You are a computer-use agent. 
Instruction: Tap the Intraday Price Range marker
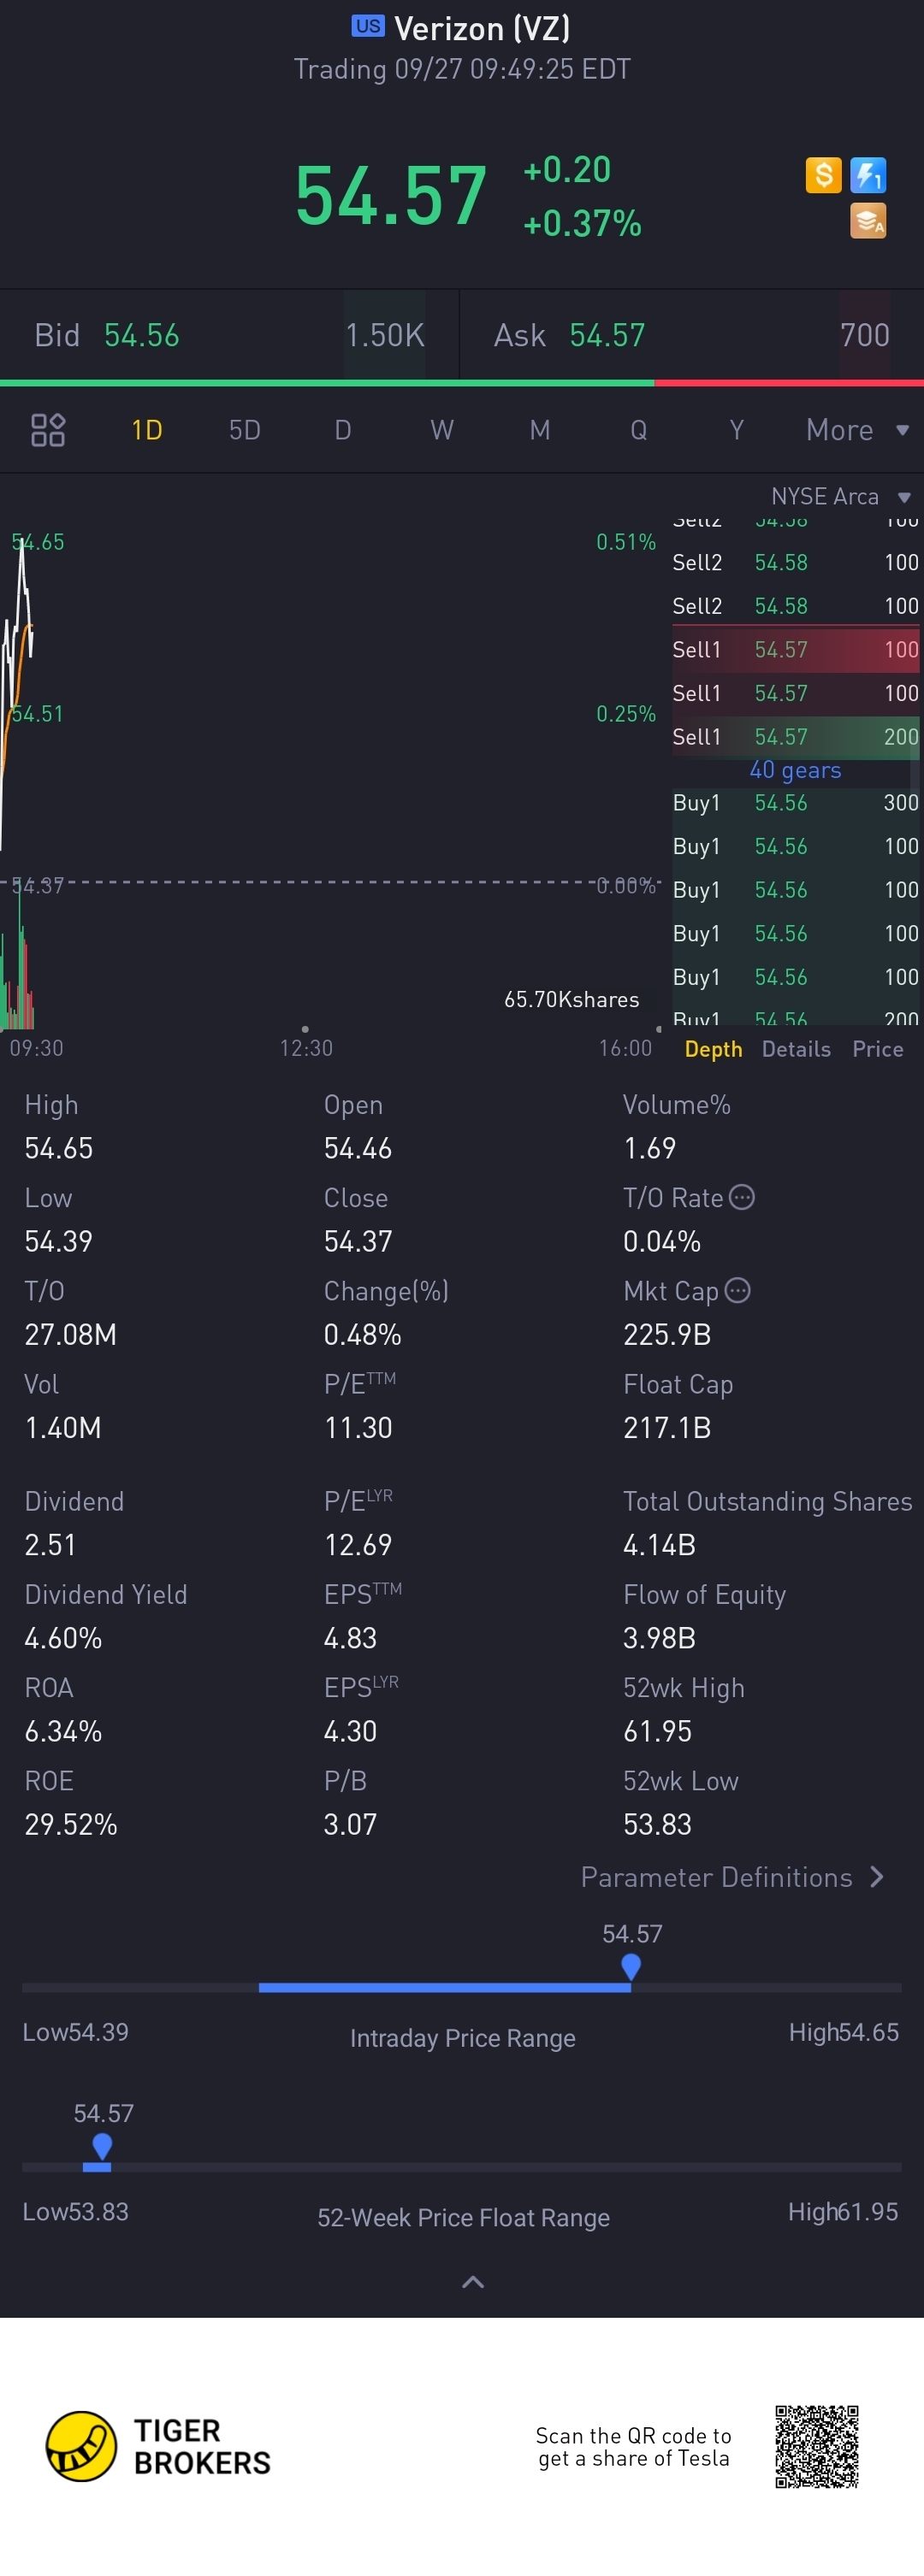(631, 1967)
